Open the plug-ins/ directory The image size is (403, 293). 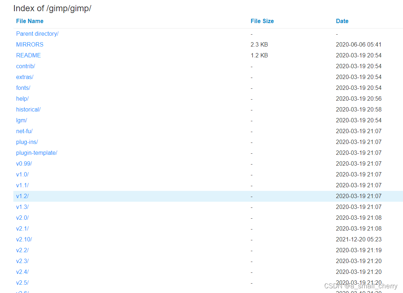[27, 142]
